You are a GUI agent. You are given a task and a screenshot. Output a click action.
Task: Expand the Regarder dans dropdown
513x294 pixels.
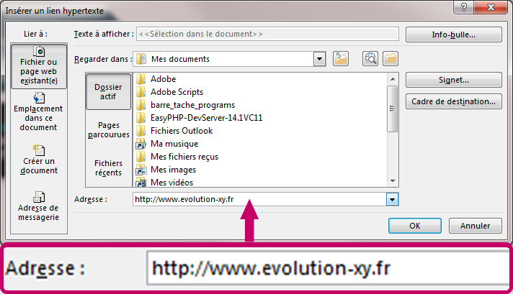320,59
